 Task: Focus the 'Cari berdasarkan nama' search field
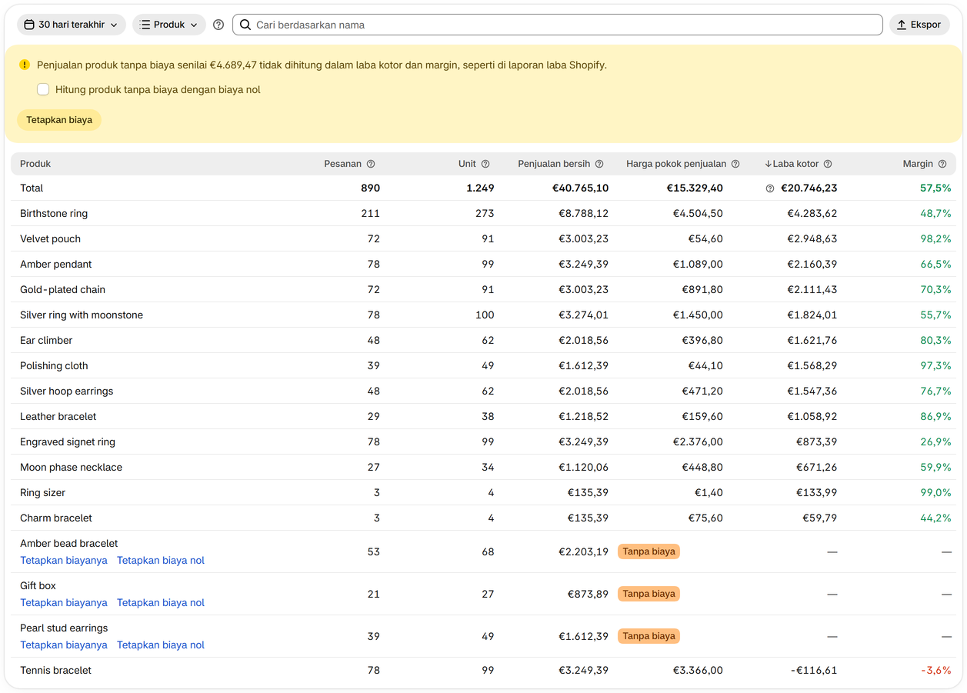click(x=558, y=25)
